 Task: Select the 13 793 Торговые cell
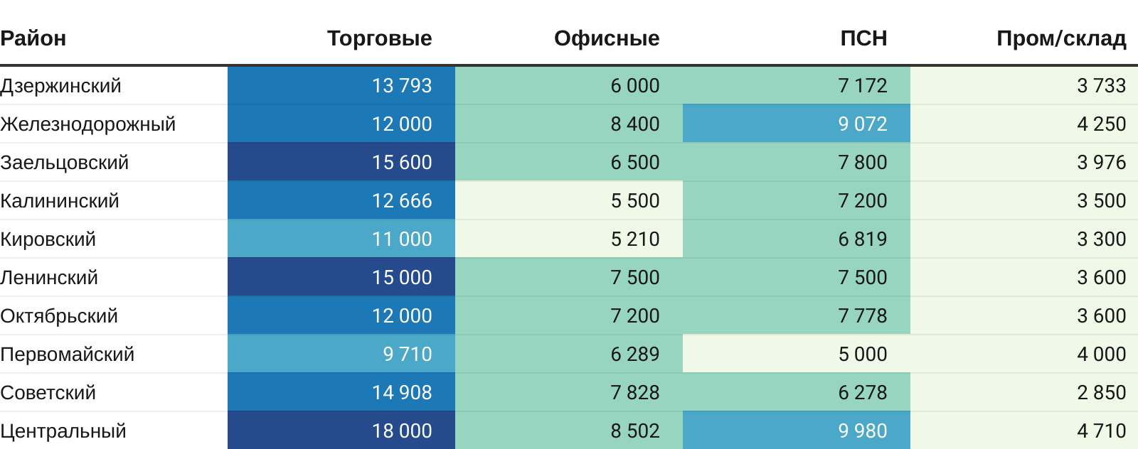click(x=401, y=86)
